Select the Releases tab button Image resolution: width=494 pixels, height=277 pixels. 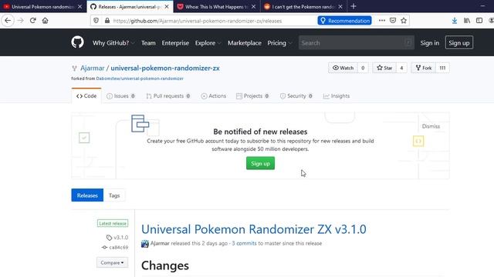click(x=87, y=195)
